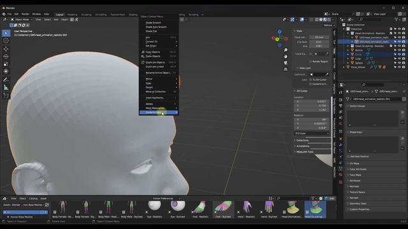Image resolution: width=408 pixels, height=229 pixels.
Task: Select the Foot - Stylized asset thumbnail
Action: tap(223, 209)
